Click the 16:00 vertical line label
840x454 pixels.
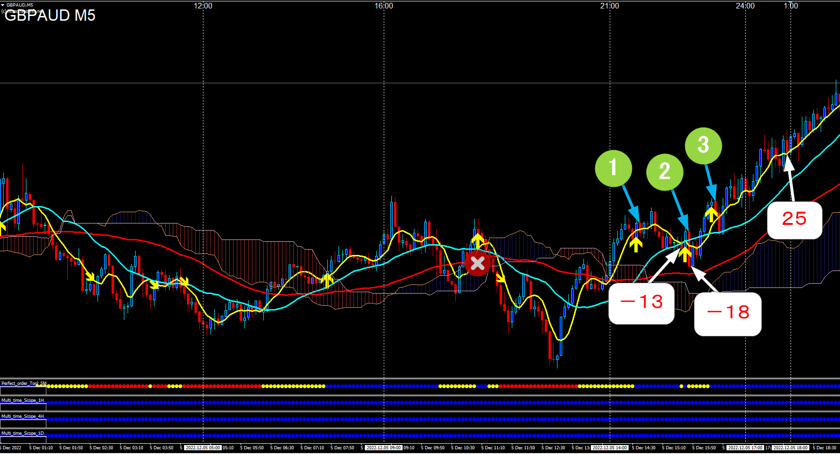point(384,6)
